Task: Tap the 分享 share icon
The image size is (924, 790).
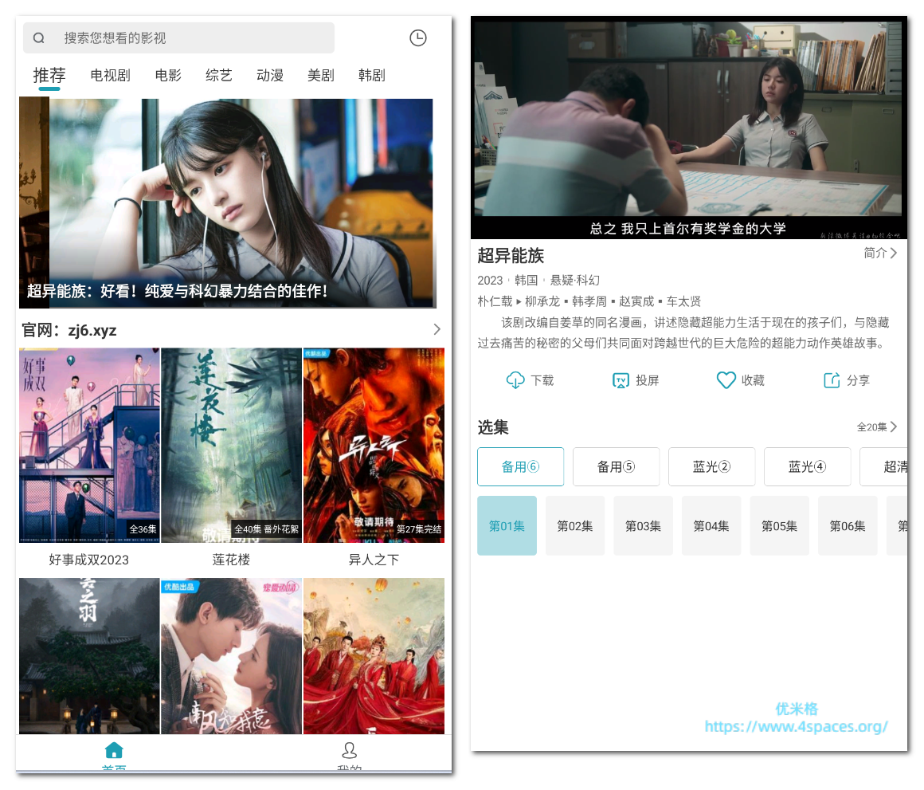Action: pyautogui.click(x=831, y=380)
